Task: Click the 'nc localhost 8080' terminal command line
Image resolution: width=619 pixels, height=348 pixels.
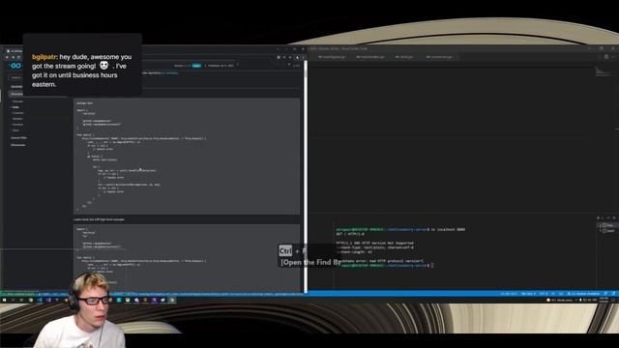Action: (400, 230)
